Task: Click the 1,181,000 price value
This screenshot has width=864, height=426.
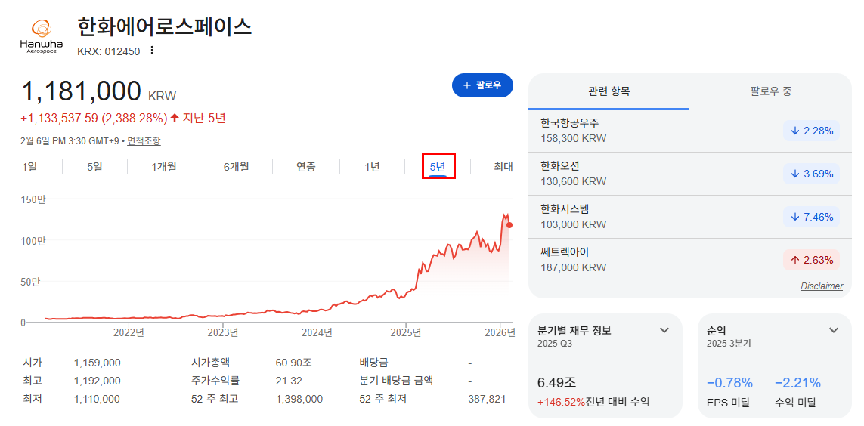Action: point(81,91)
